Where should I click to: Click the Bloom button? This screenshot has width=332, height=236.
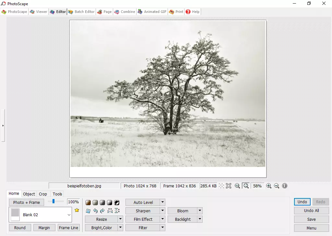pos(183,211)
